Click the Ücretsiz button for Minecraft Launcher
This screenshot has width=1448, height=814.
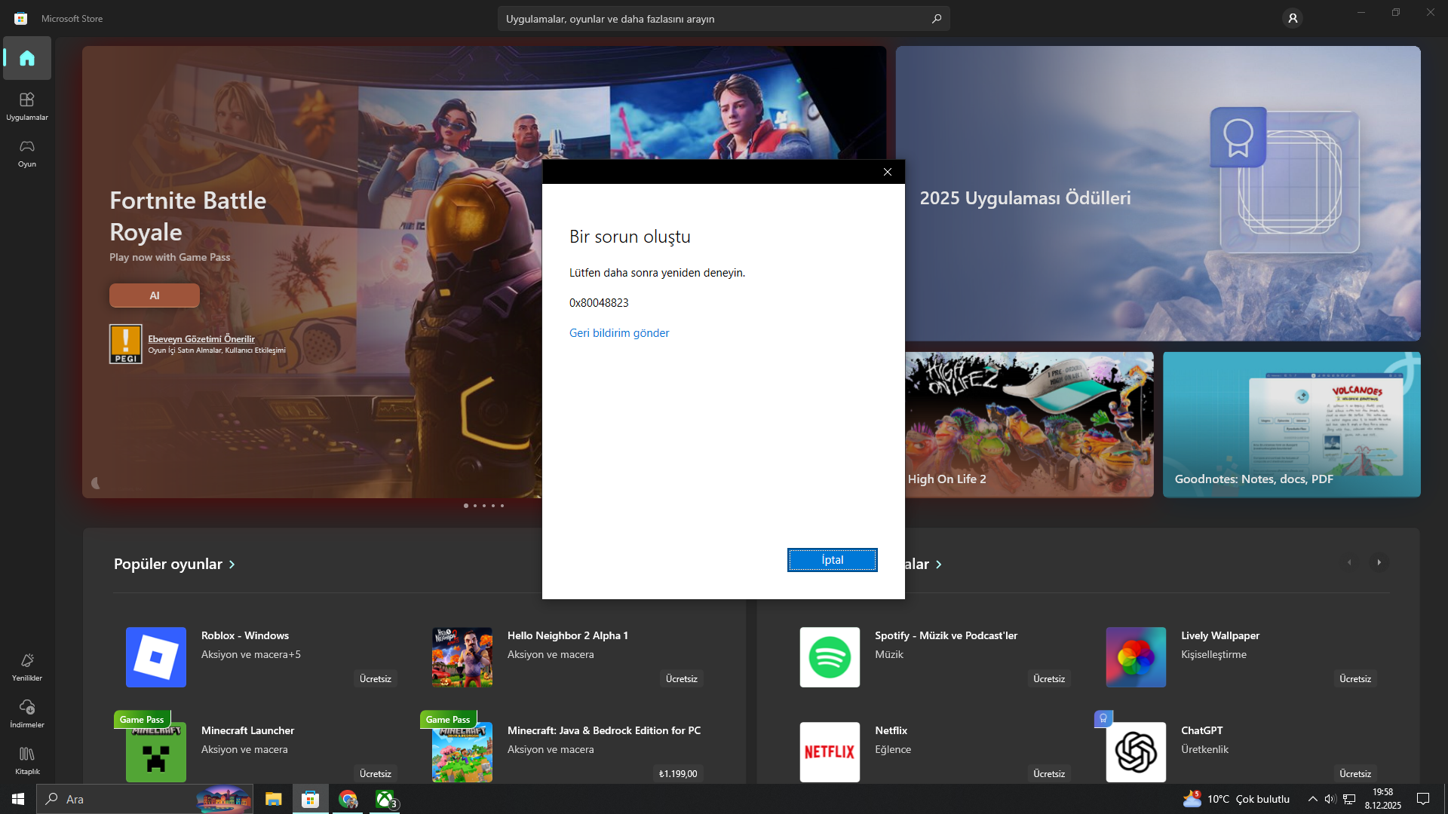coord(376,774)
